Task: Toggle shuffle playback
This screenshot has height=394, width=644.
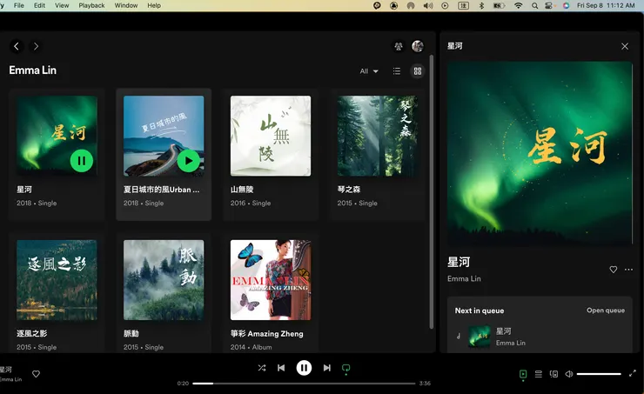Action: pos(262,368)
